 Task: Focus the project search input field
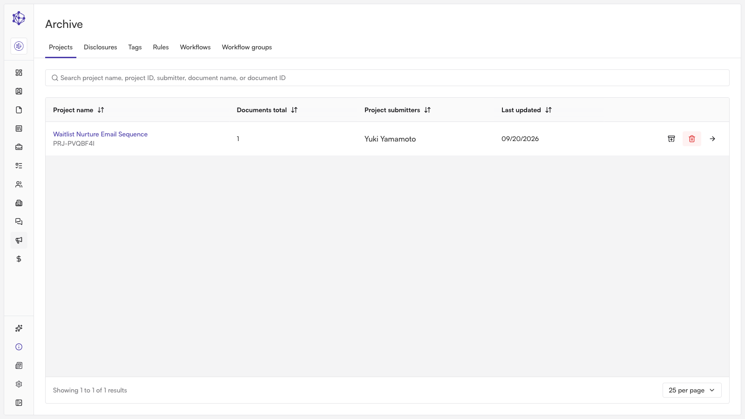click(387, 78)
